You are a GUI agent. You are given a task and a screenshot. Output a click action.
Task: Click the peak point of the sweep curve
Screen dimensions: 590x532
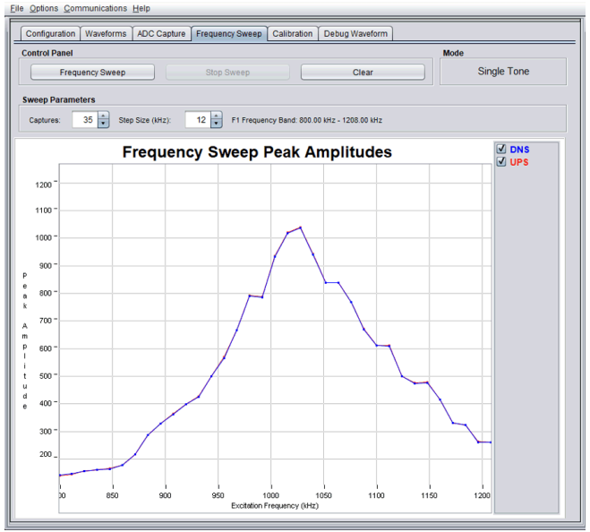(x=300, y=227)
